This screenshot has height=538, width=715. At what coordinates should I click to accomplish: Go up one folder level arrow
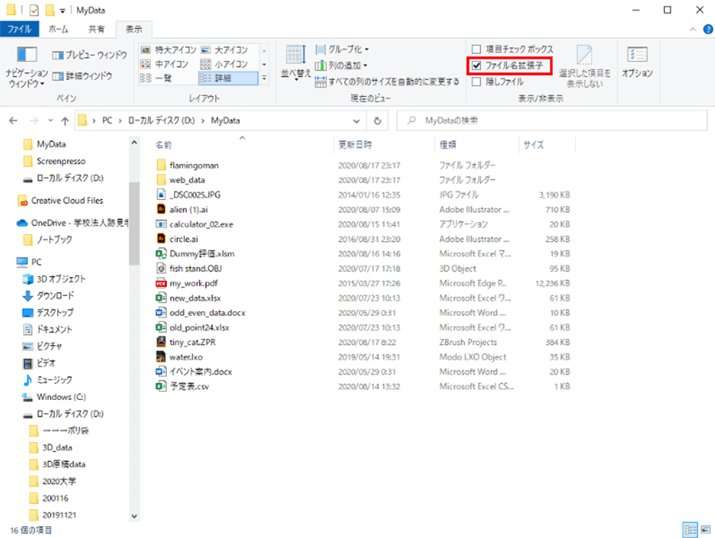point(65,121)
